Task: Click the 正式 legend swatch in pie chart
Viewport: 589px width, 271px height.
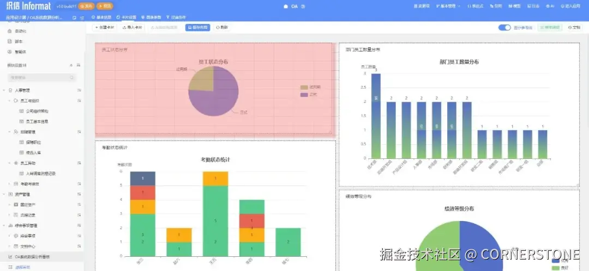Action: point(304,95)
